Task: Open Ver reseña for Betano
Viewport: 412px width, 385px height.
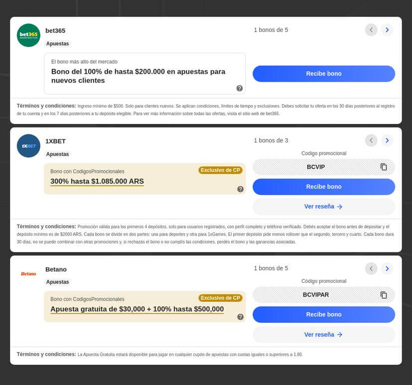Action: pos(324,335)
